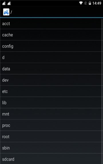Viewport: 103px width, 164px height.
Task: Open the acct folder
Action: click(x=51, y=24)
